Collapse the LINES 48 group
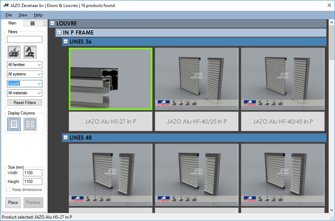Screen dimensions: 335x221 point(65,138)
